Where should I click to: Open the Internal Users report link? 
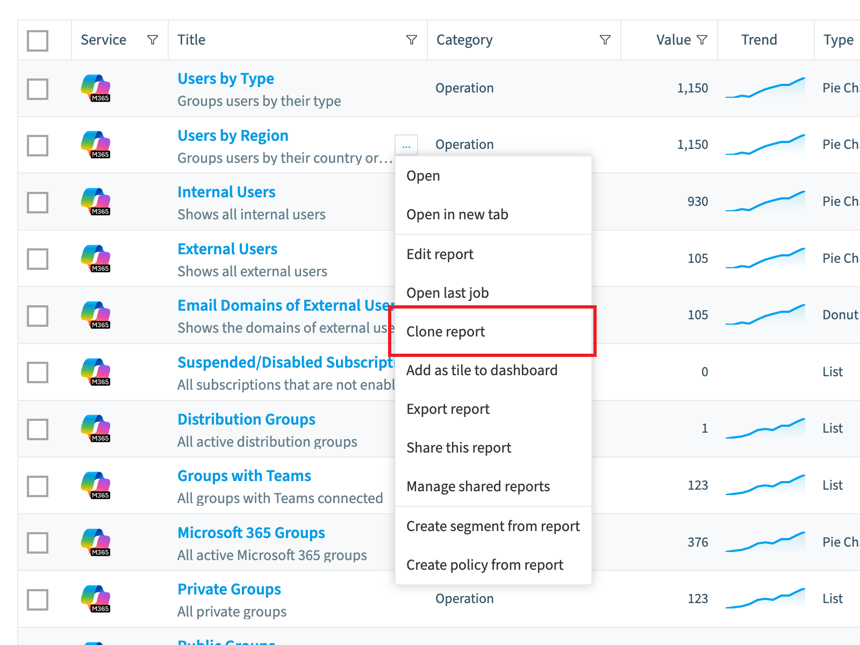click(x=226, y=192)
